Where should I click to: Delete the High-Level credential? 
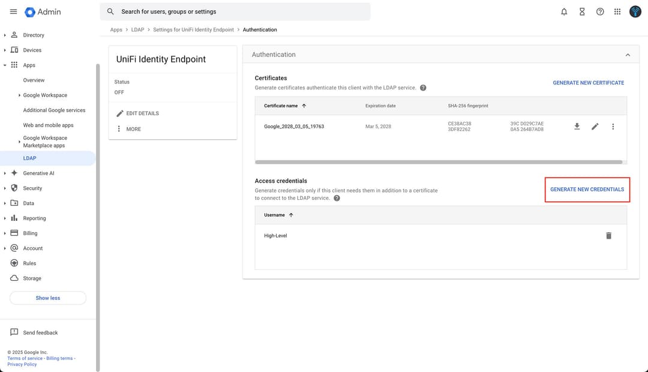click(x=608, y=236)
